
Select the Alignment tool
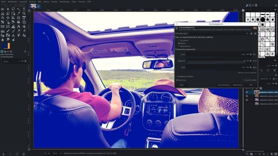[13, 18]
